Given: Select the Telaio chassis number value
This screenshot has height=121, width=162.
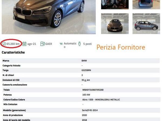Looking at the screenshot, I should coord(93,90).
